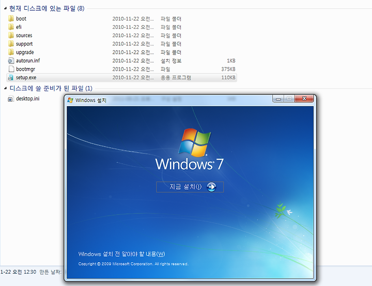Viewport: 372px width, 286px height.
Task: Click the 현재 디스크에 있는 파일 (8) header
Action: (x=47, y=9)
